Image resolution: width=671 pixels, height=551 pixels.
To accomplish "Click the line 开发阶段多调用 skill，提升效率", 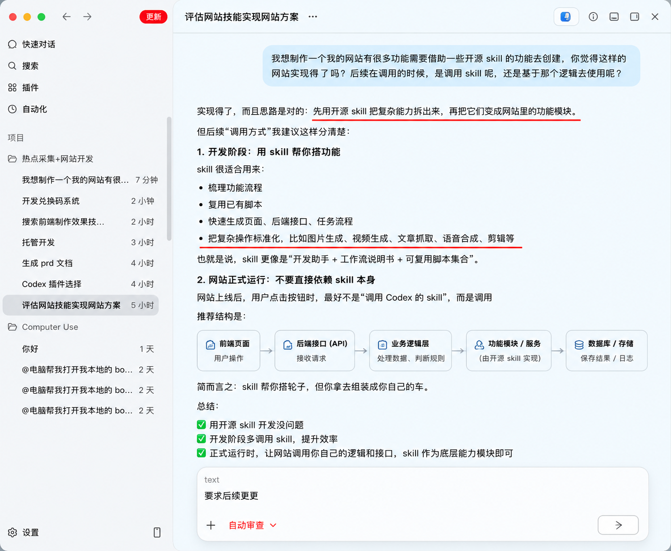I will [273, 439].
